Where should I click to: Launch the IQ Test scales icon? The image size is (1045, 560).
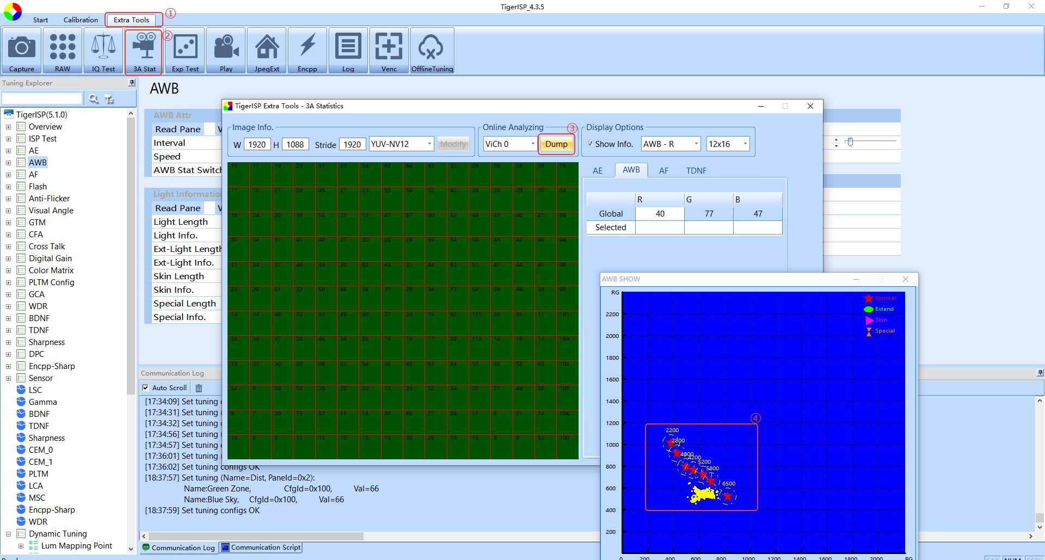103,51
